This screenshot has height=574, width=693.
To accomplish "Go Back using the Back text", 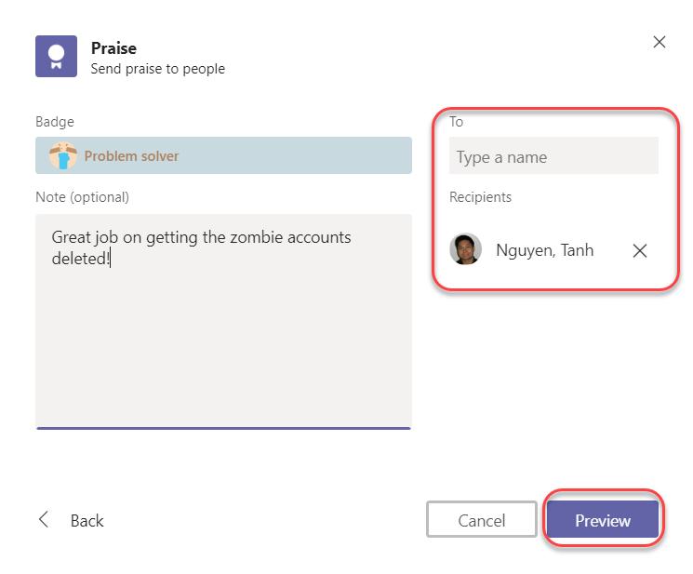I will pos(87,521).
